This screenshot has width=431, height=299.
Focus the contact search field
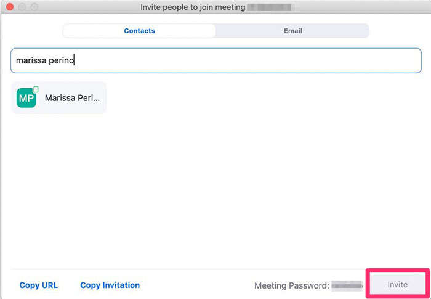(216, 60)
